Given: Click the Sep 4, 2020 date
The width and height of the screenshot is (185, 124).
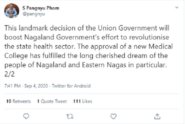Looking at the screenshot, I should 36,86.
